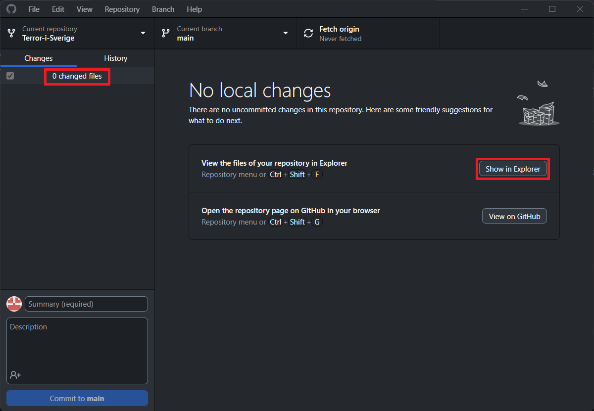
Task: Click the 'Never fetched' status text
Action: pos(341,39)
